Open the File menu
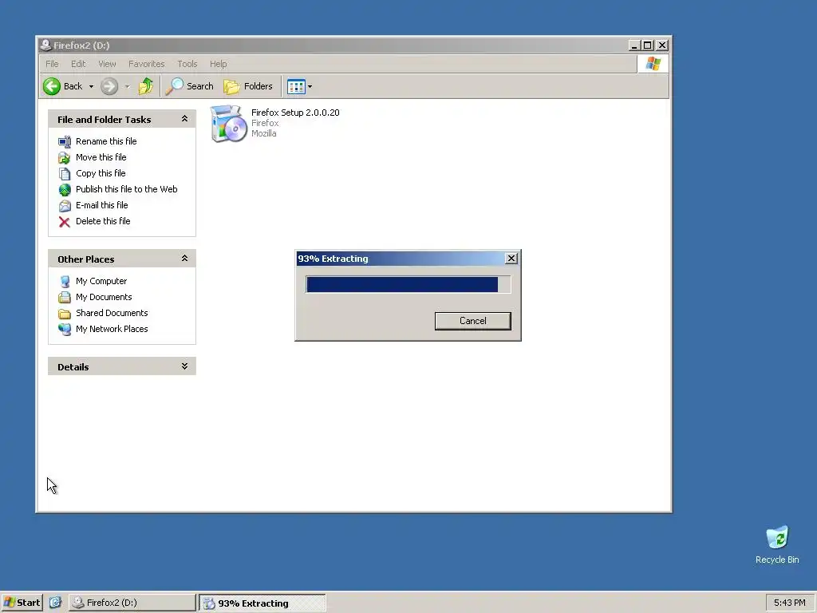The height and width of the screenshot is (613, 817). pos(52,64)
